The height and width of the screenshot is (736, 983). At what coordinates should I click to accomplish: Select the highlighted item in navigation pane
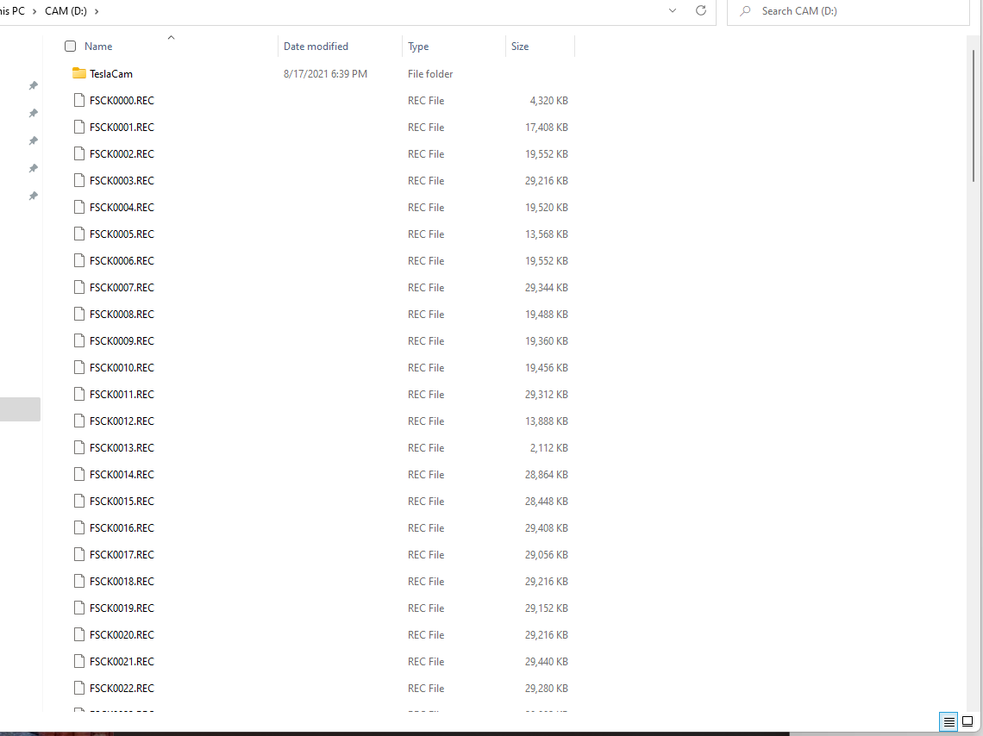tap(20, 409)
